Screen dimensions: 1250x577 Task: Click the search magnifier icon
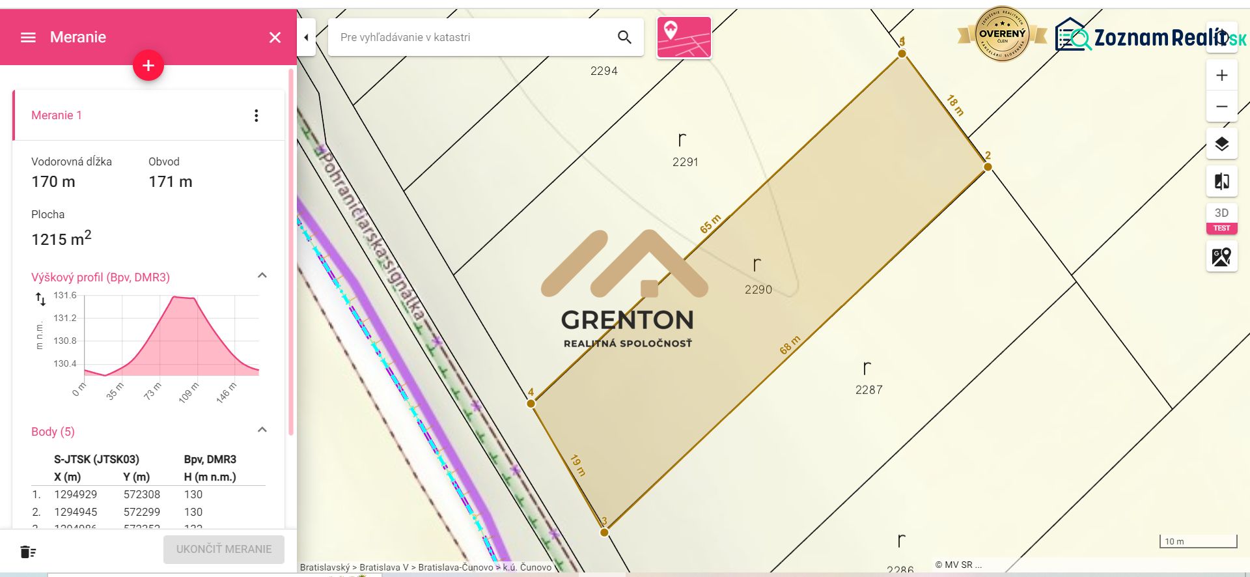point(624,37)
